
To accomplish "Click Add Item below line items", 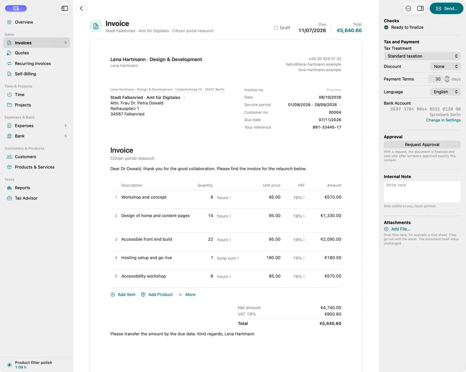I will pyautogui.click(x=123, y=294).
